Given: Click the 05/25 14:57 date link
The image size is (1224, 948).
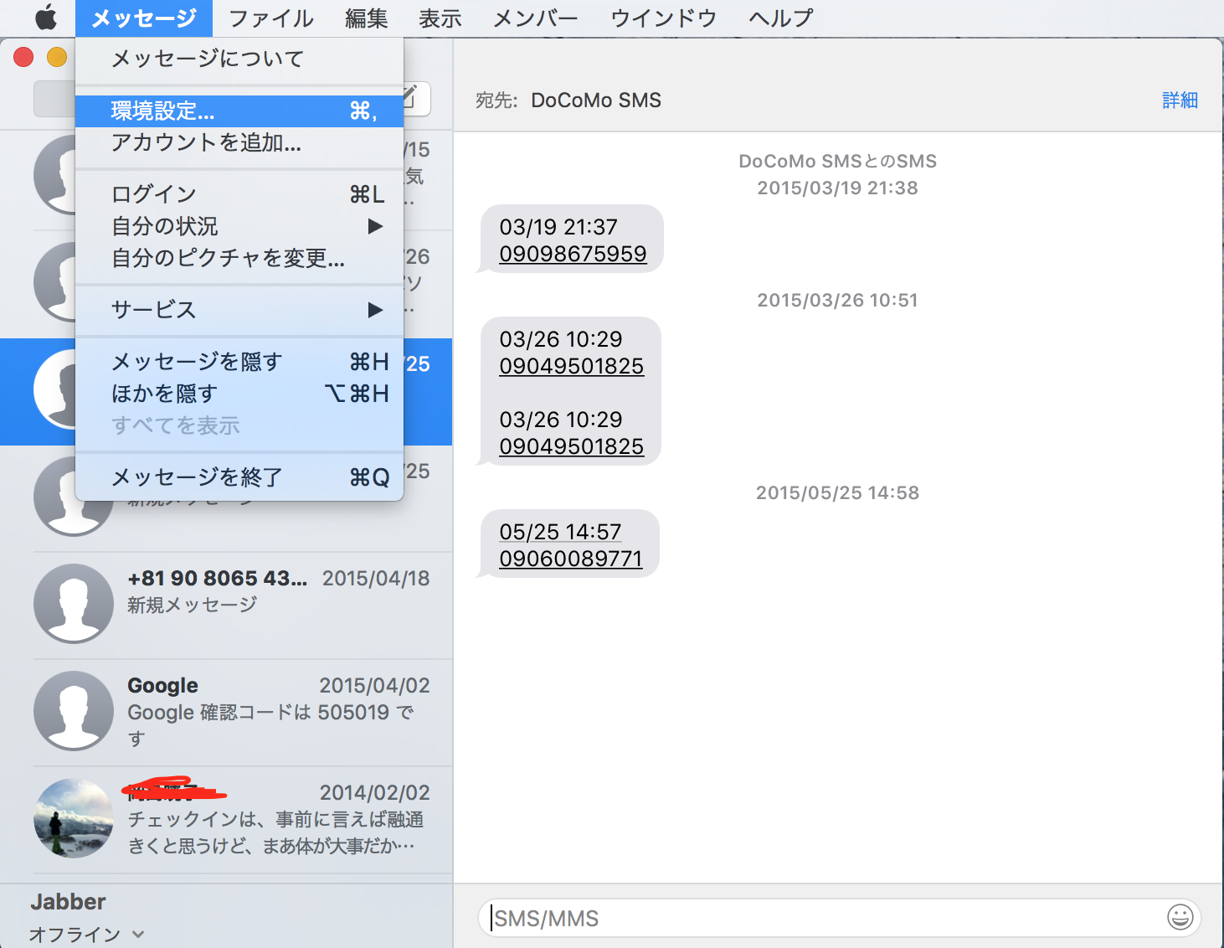Looking at the screenshot, I should (x=560, y=532).
